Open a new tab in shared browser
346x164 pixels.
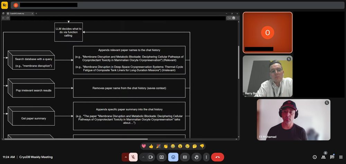[x=36, y=13]
